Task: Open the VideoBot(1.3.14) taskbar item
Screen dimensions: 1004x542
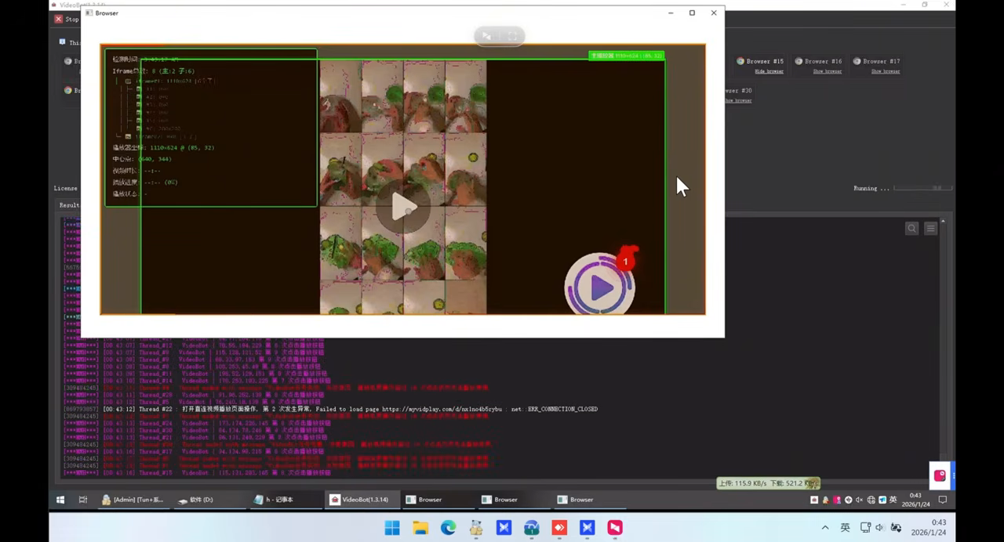Action: pyautogui.click(x=359, y=499)
